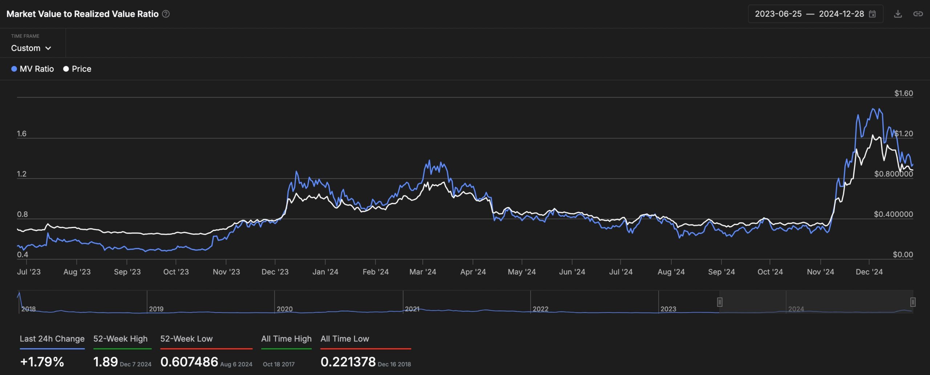Click the 2024-12-28 end date field
This screenshot has height=375, width=930.
coord(841,14)
